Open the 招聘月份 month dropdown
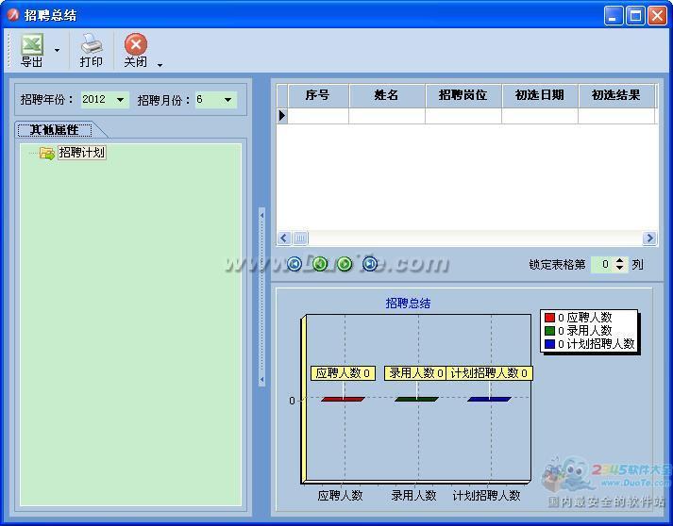Viewport: 673px width, 526px height. (x=227, y=100)
